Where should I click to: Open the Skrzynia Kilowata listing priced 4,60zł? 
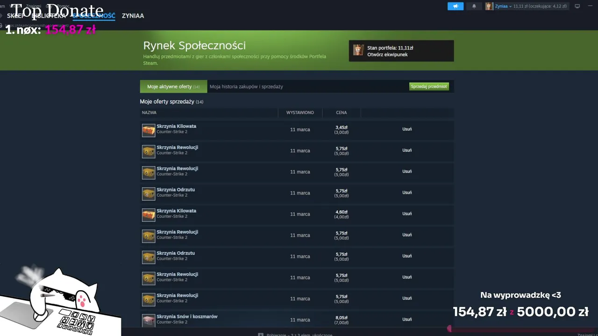[176, 210]
